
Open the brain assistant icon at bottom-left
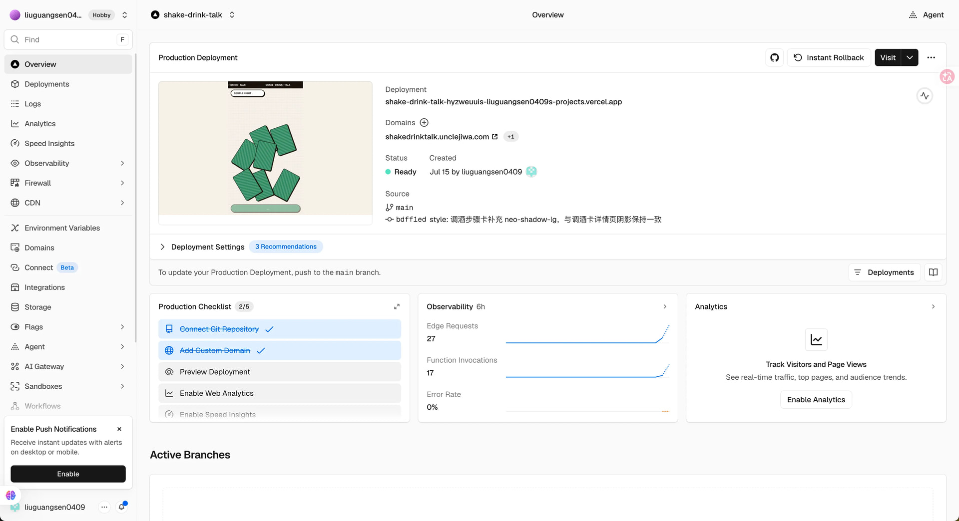pos(11,495)
